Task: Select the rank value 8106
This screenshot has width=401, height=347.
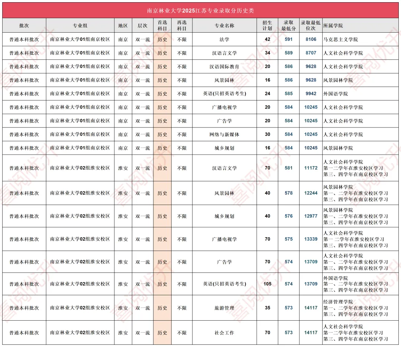Action: (x=311, y=39)
